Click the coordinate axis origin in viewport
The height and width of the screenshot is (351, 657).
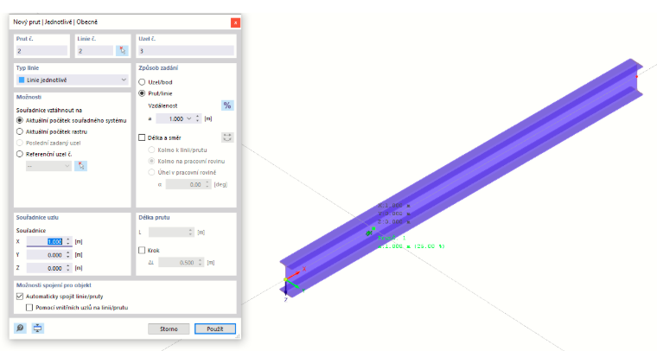pyautogui.click(x=286, y=280)
